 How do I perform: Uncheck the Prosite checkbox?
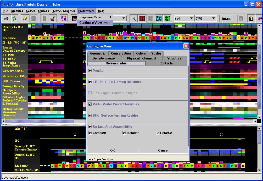click(x=90, y=70)
